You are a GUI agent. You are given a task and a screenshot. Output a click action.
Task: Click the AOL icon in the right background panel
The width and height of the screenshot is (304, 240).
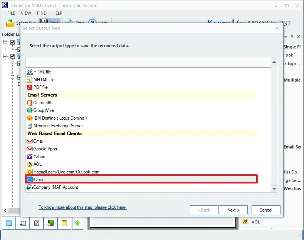click(245, 222)
